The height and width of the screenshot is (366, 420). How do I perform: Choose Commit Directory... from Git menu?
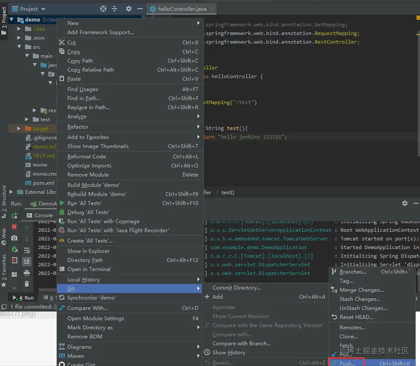(236, 288)
